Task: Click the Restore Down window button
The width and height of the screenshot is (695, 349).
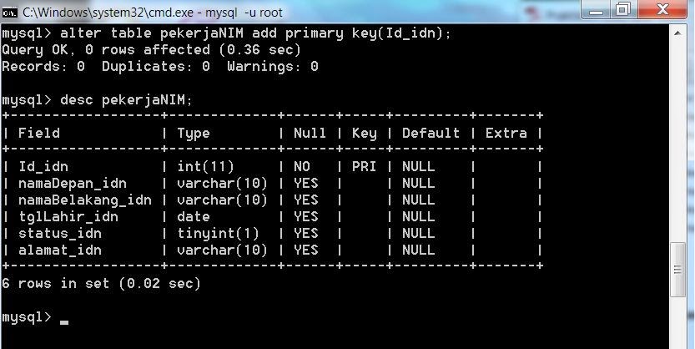Action: pos(623,10)
